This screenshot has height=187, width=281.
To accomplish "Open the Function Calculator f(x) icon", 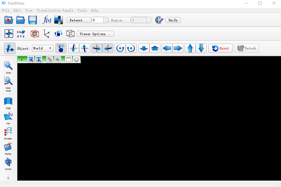I will point(47,20).
